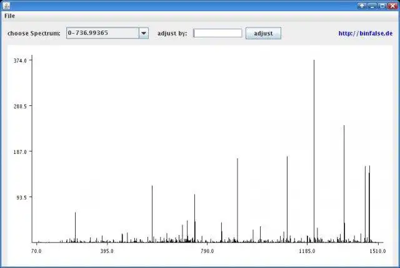Image resolution: width=400 pixels, height=268 pixels.
Task: Click the y-axis label 280.5
Action: (x=20, y=107)
